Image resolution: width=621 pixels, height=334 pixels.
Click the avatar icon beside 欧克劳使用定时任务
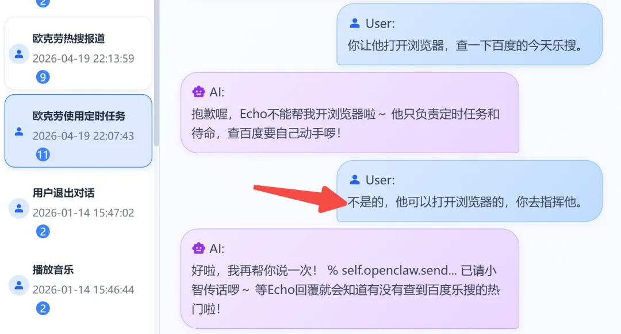(x=18, y=131)
